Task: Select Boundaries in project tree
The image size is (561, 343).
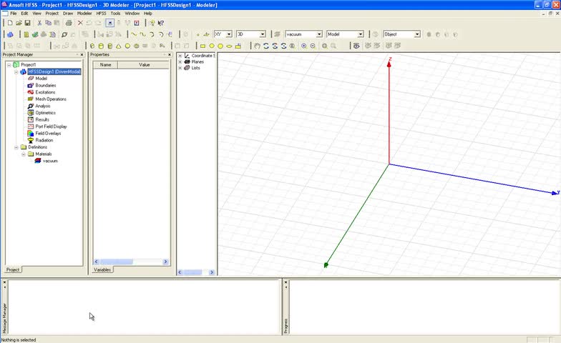Action: (x=46, y=86)
